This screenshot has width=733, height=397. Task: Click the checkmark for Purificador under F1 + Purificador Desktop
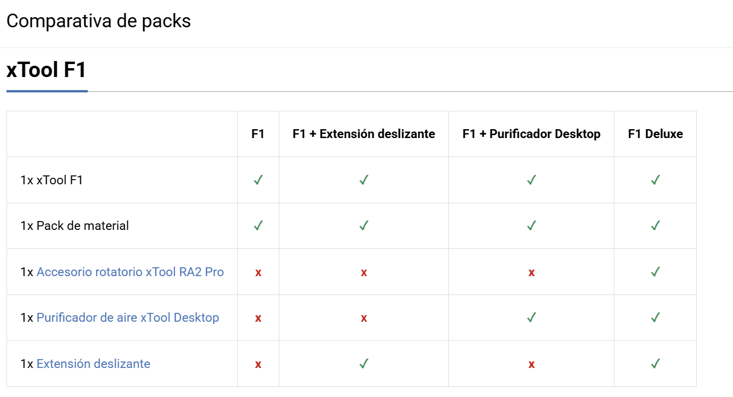pos(531,318)
